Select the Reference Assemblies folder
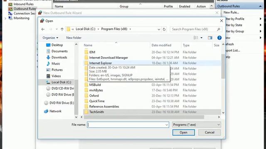 click(104, 106)
